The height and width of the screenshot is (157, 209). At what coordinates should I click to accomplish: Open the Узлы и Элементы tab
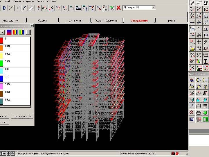(x=107, y=21)
